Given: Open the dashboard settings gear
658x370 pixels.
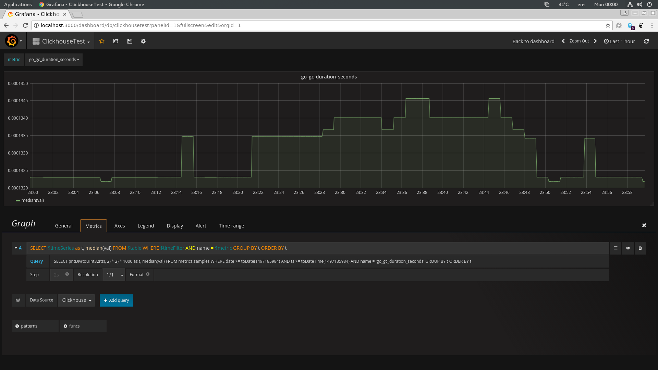Looking at the screenshot, I should coord(143,41).
